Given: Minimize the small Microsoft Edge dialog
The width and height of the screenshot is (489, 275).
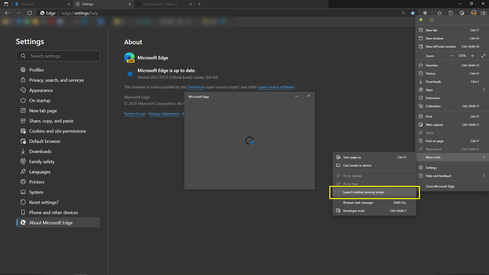Looking at the screenshot, I should (297, 96).
